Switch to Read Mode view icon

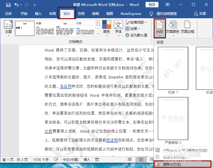(130, 159)
